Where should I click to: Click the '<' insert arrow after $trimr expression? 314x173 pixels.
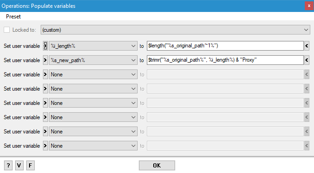pos(307,60)
